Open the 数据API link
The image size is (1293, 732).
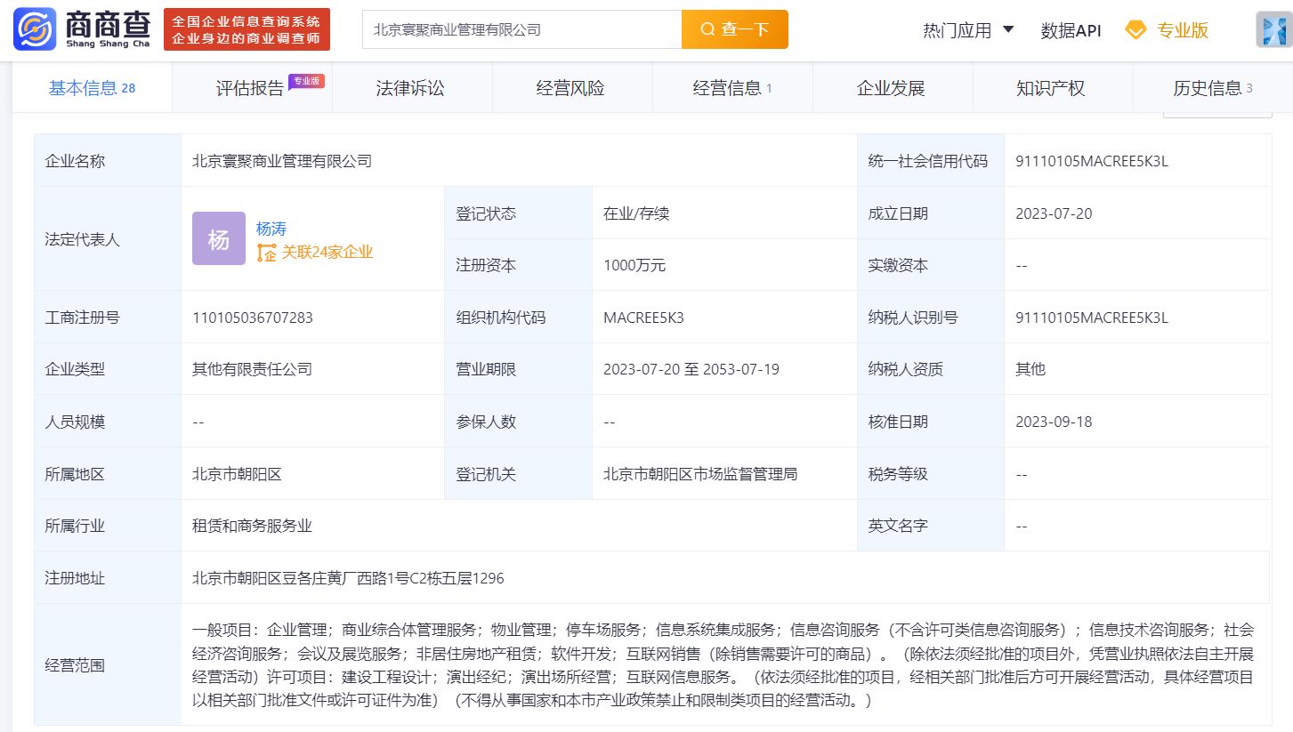coord(1071,30)
